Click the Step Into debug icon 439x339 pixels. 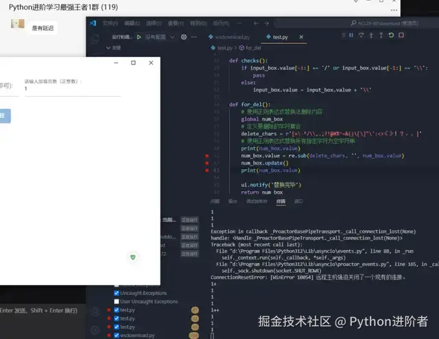(371, 35)
